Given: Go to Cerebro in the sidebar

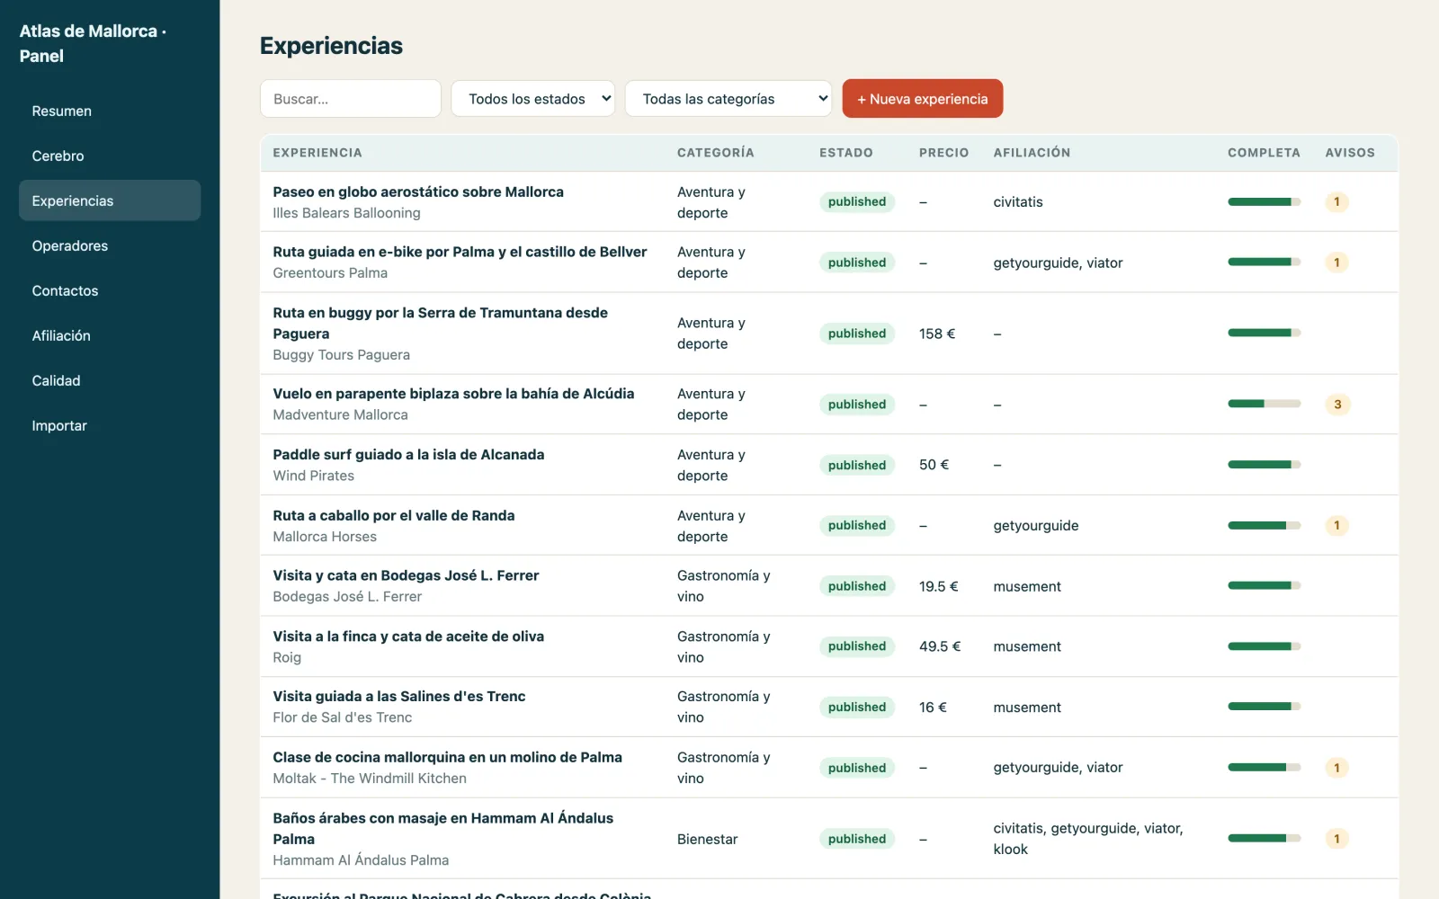Looking at the screenshot, I should click(x=110, y=156).
